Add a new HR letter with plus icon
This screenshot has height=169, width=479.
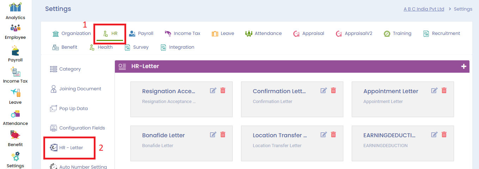(x=463, y=66)
